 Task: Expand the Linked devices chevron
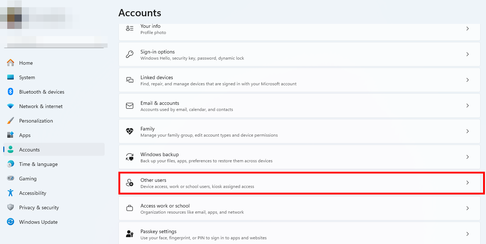(468, 80)
